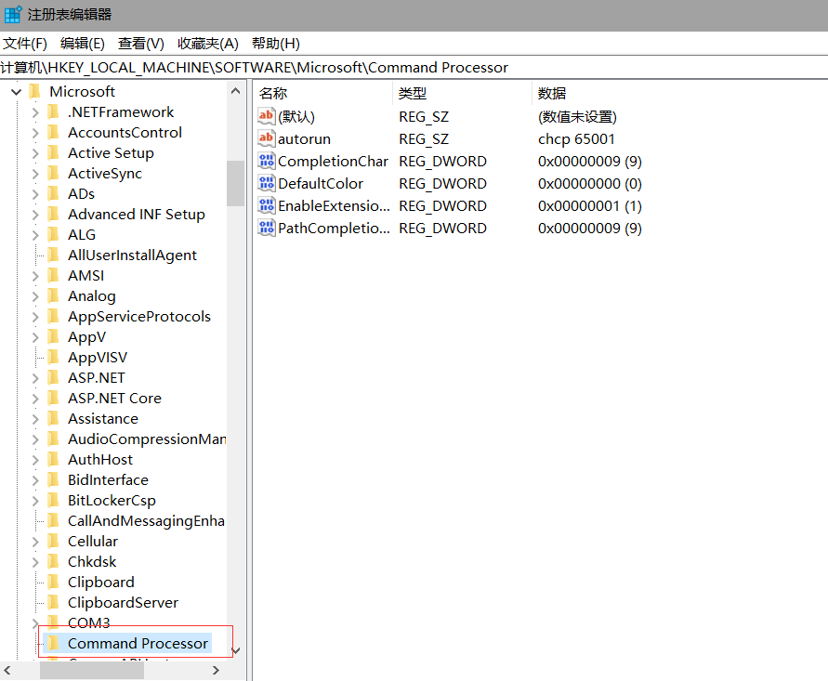
Task: Click the tree vertical scrollbar thumb
Action: coord(235,183)
